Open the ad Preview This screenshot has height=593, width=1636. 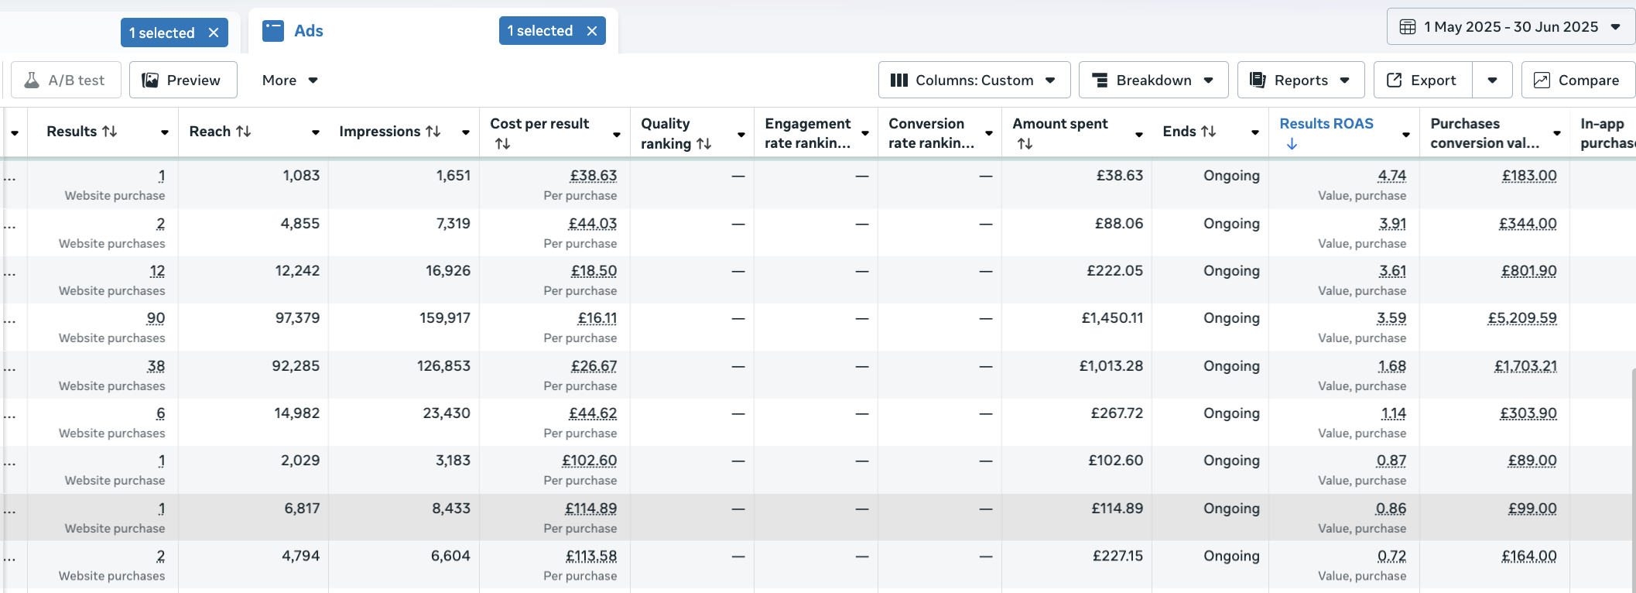click(183, 80)
